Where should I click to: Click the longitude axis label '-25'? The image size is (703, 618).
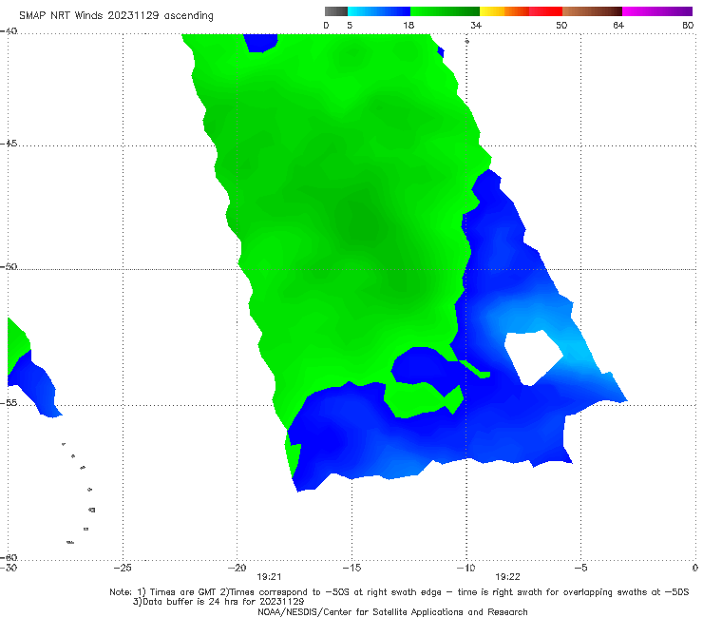(x=123, y=568)
